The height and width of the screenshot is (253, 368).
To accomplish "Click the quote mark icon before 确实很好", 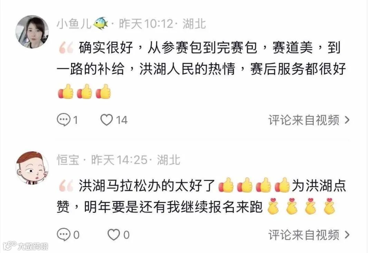I will 66,48.
